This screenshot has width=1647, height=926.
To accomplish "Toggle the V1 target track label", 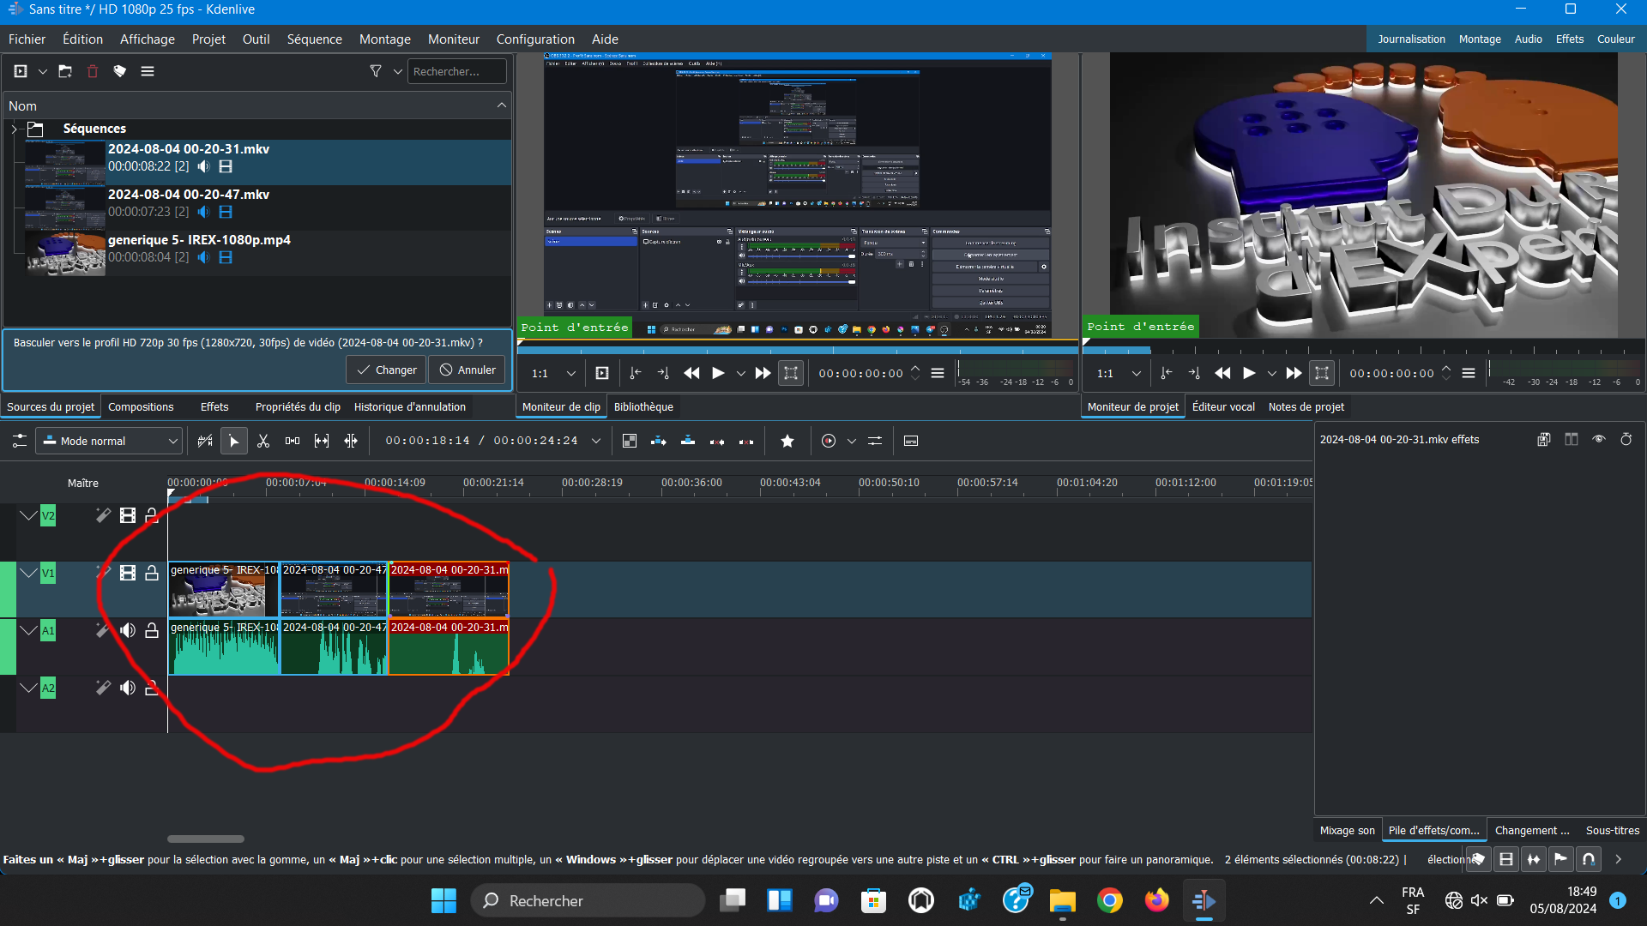I will pos(48,573).
